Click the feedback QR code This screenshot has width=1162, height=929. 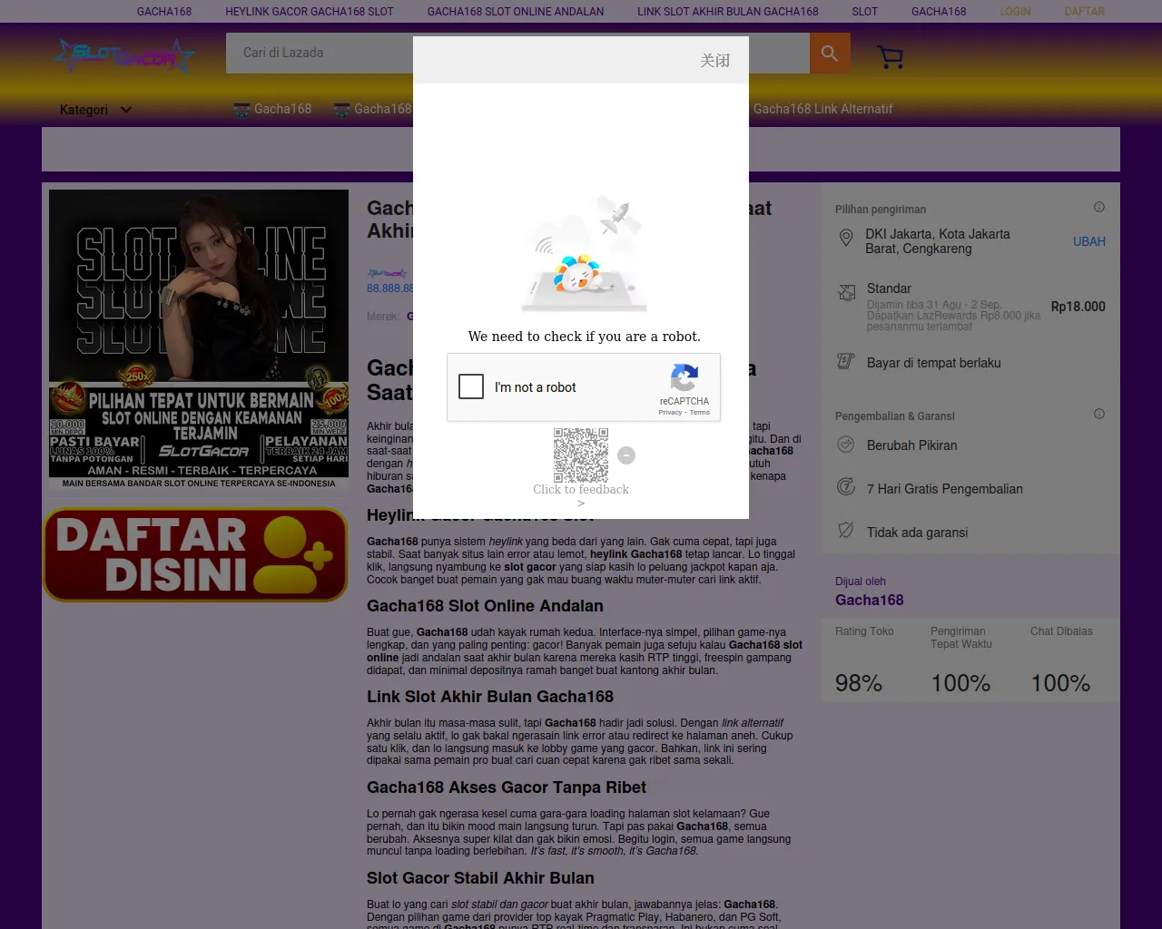[x=581, y=455]
